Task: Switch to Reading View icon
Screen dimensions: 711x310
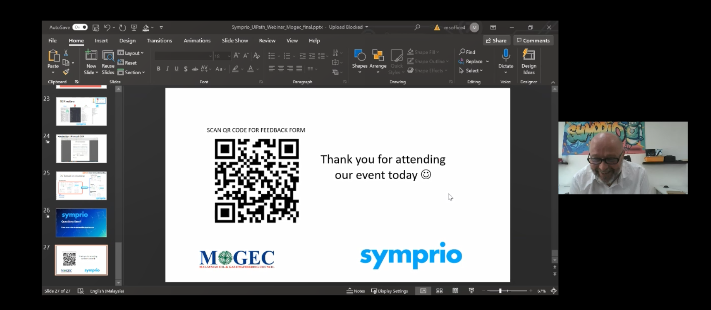Action: point(455,291)
